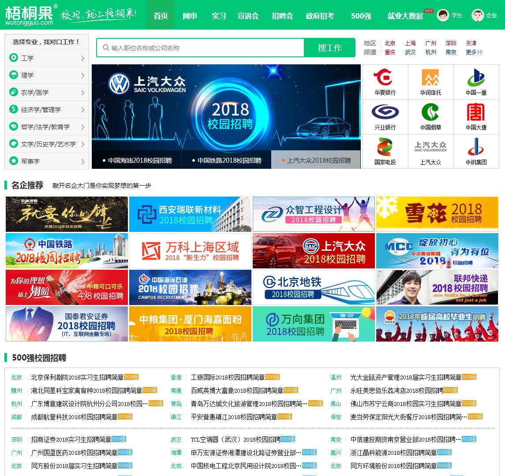The height and width of the screenshot is (476, 505).
Task: Click the 工学 category icon
Action: (x=14, y=58)
